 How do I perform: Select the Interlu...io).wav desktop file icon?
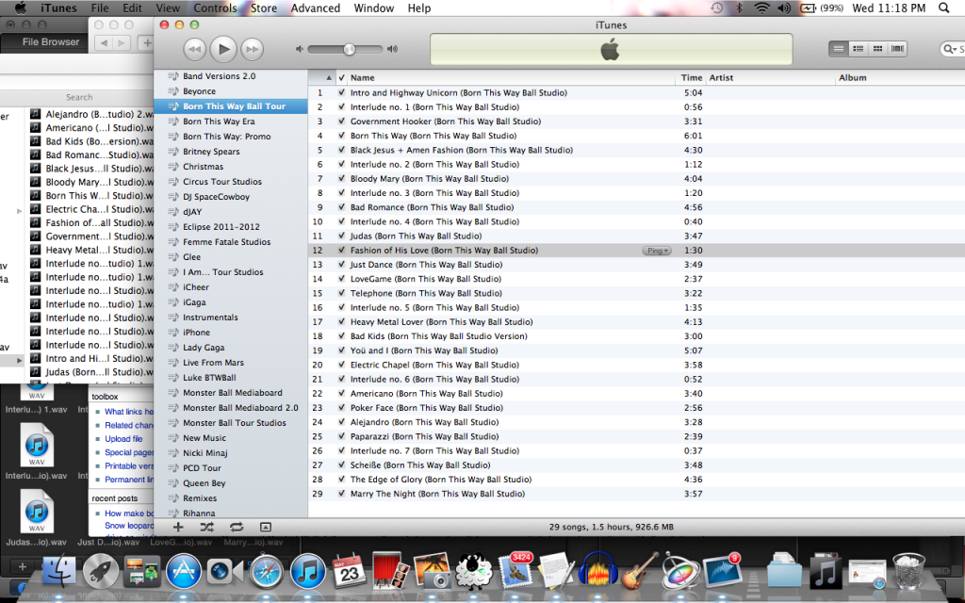37,445
